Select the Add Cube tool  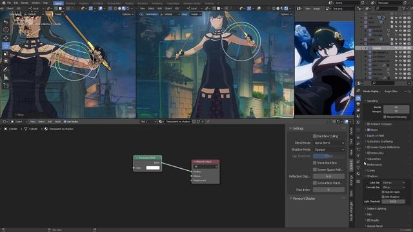click(6, 85)
